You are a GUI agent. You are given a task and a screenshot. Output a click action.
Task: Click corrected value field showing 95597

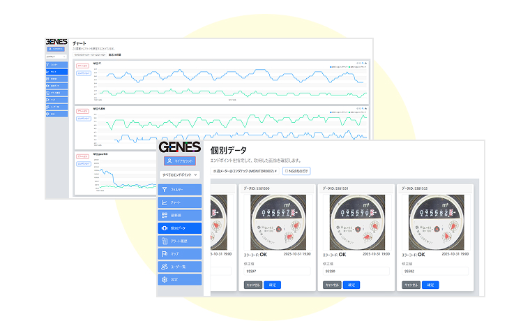275,271
